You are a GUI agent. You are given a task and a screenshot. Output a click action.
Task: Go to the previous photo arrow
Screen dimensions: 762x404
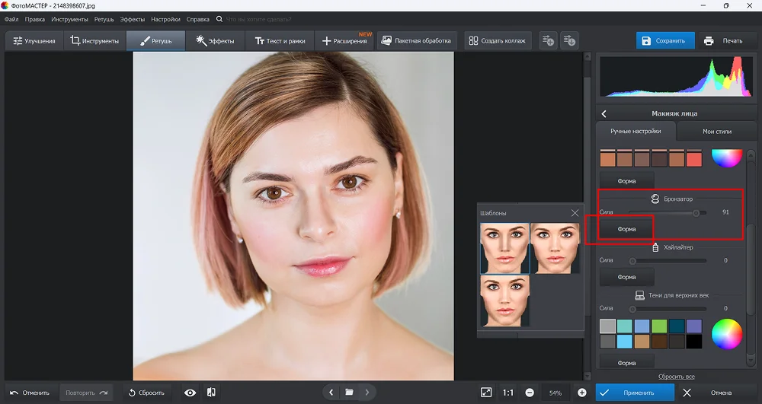tap(331, 393)
